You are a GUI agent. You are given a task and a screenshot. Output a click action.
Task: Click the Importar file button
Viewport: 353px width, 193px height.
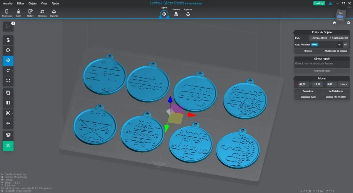54,13
